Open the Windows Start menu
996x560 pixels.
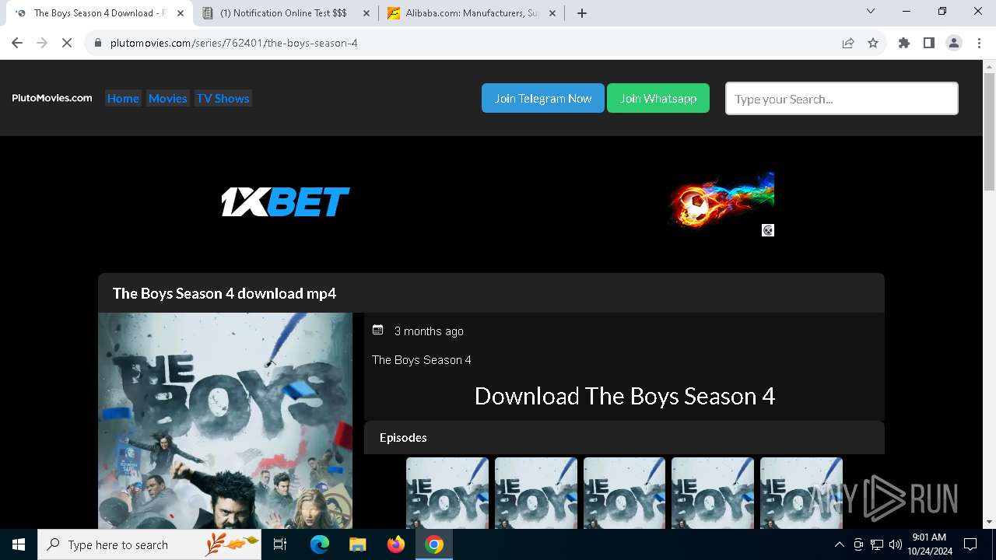(19, 544)
